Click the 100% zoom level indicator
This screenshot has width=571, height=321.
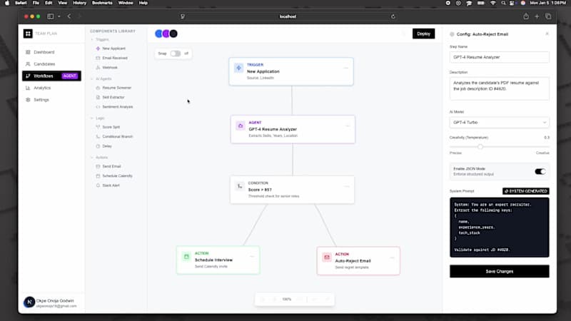coord(287,299)
